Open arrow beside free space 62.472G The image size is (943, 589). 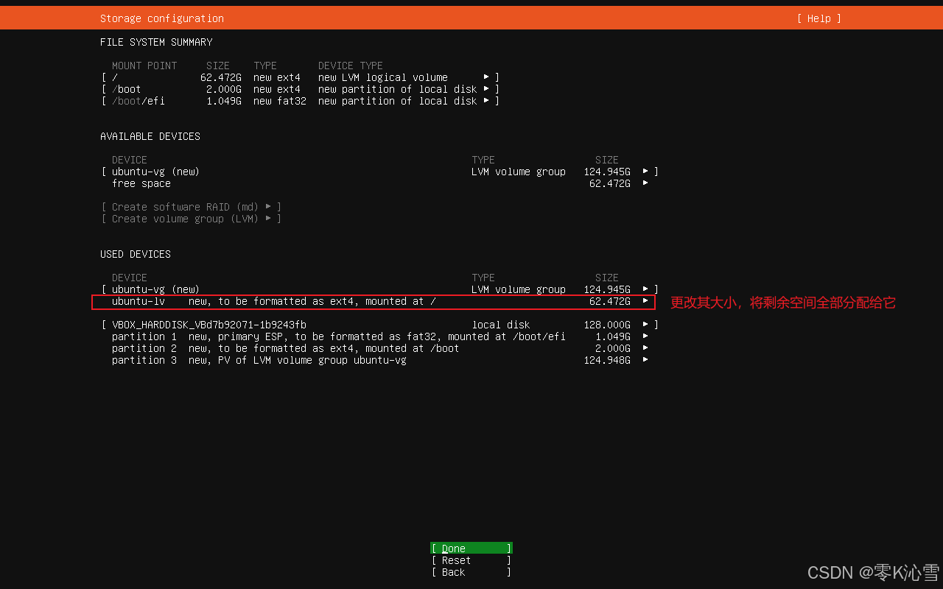[645, 183]
